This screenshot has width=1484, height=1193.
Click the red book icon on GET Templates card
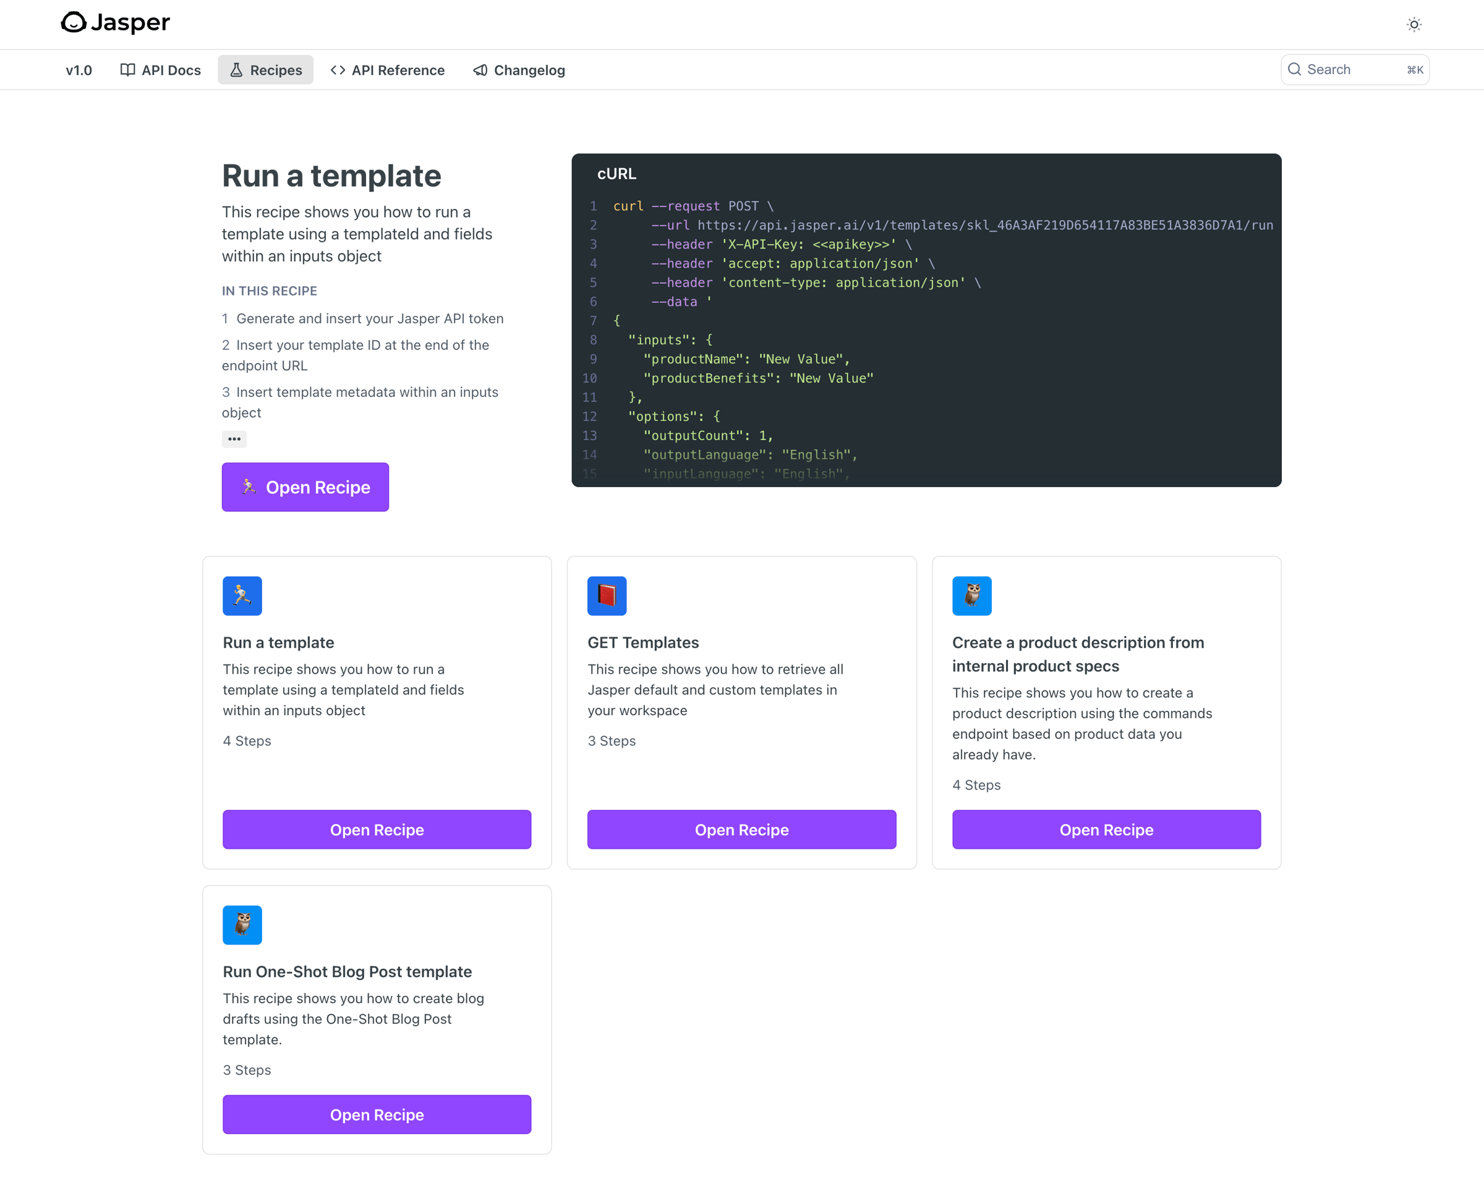pos(607,596)
